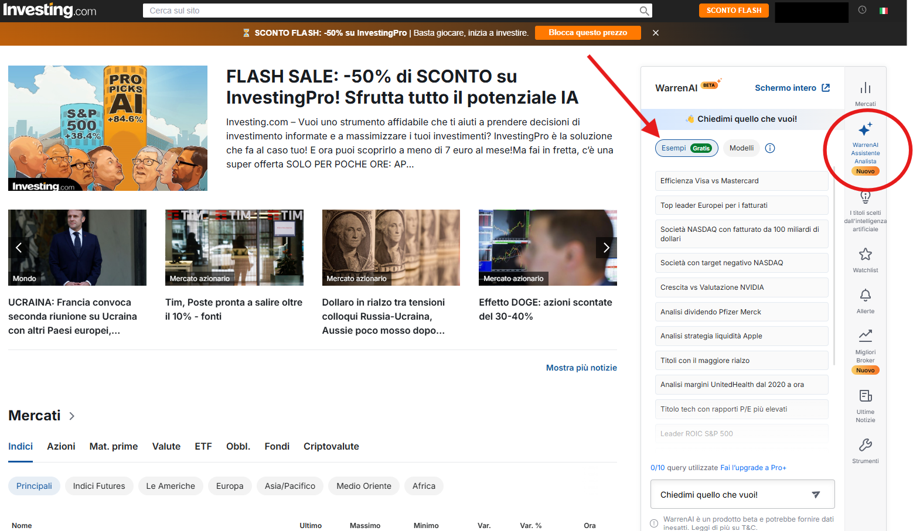Viewport: 913px width, 531px height.
Task: Click Fai l'upgrade a Pro+ link
Action: coord(753,468)
